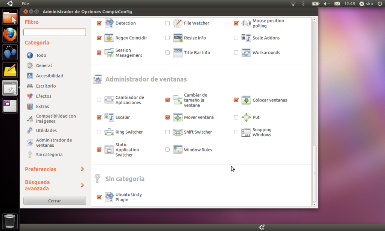Open the File Watcher plugin icon
This screenshot has width=385, height=231.
click(x=178, y=23)
